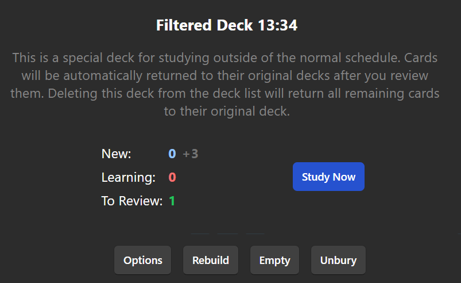Click the text "to their original deck."
Image resolution: width=461 pixels, height=283 pixels.
[x=227, y=112]
